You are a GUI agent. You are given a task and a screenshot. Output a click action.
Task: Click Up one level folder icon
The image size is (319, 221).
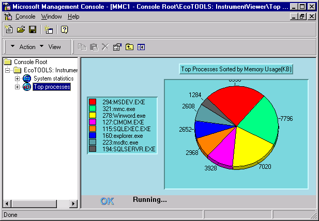click(129, 47)
